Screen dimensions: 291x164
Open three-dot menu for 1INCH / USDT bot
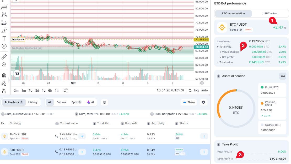coord(204,136)
